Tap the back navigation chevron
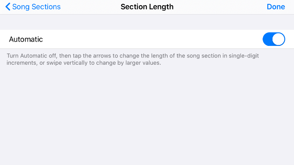 click(8, 7)
